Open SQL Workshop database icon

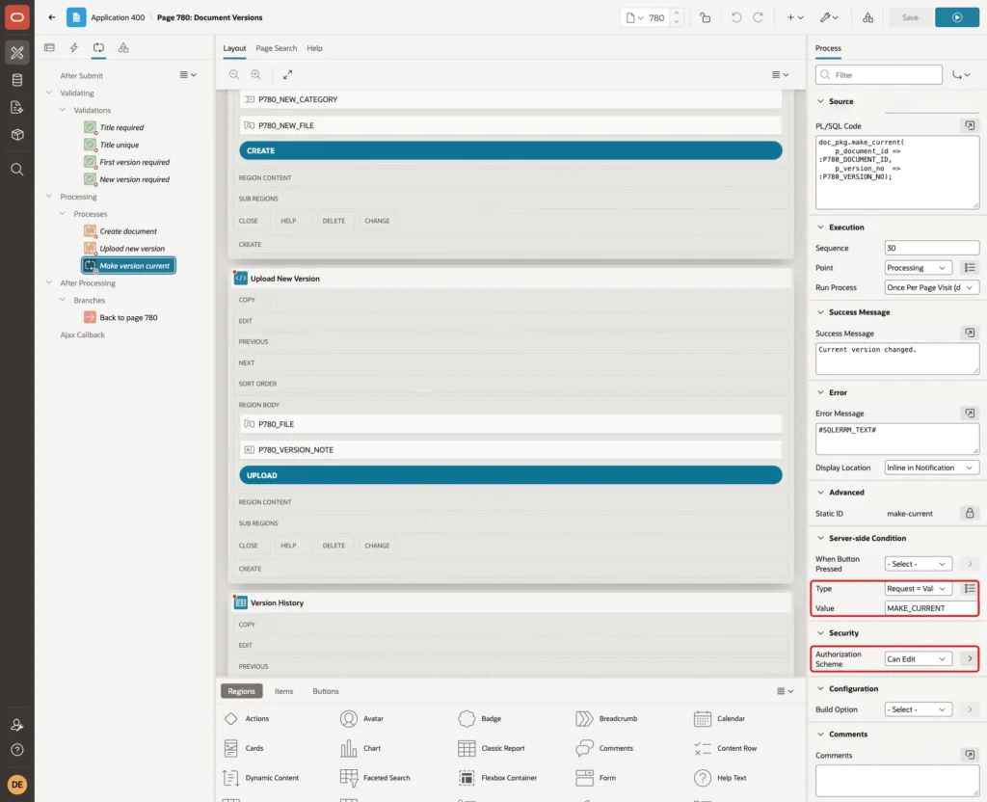(17, 80)
